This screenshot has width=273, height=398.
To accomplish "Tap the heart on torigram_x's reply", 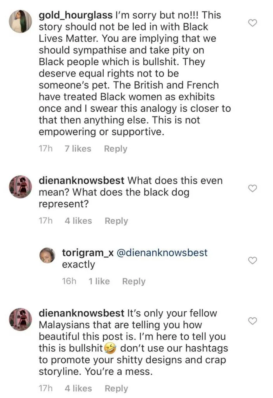I will [252, 260].
